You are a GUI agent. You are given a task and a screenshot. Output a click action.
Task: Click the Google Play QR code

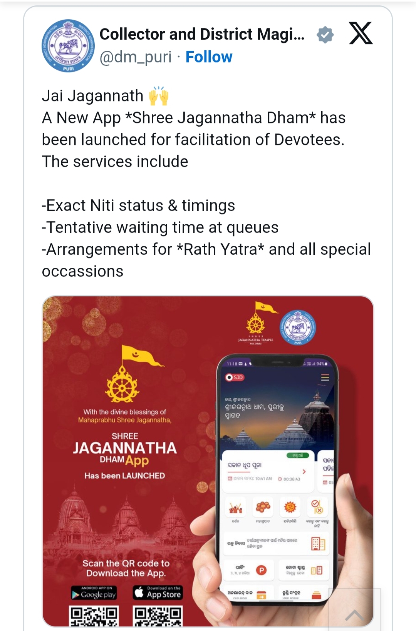94,616
